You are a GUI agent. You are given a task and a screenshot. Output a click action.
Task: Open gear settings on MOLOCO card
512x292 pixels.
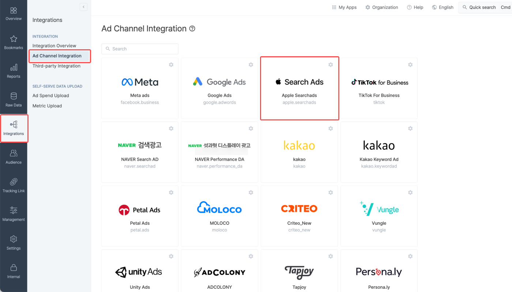click(251, 192)
